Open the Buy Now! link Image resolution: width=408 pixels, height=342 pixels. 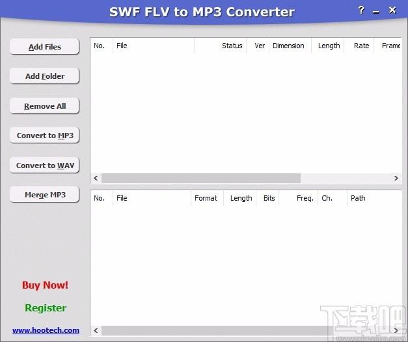click(45, 285)
